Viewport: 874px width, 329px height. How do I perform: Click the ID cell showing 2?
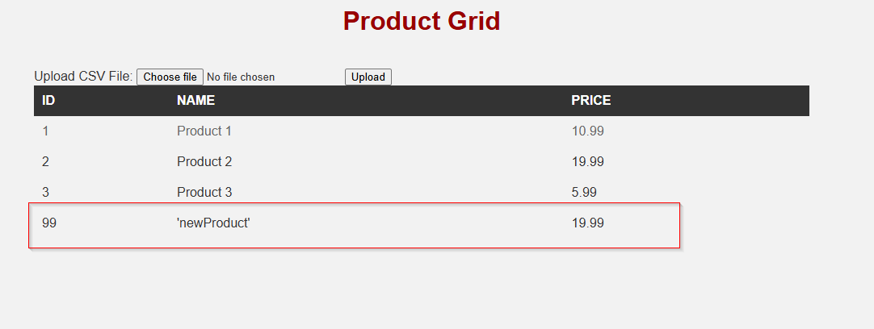(45, 162)
